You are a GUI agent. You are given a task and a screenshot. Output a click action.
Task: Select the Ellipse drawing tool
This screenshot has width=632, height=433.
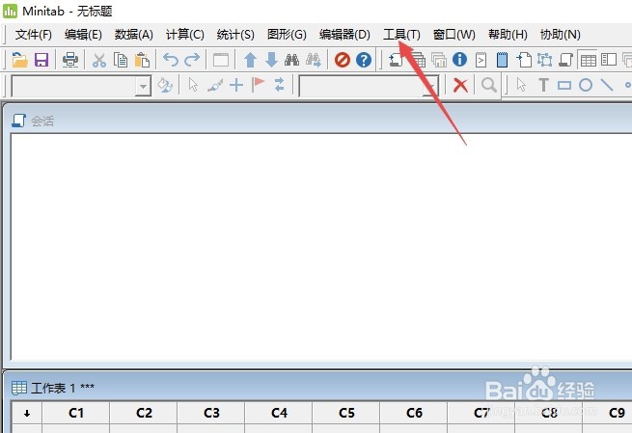(x=586, y=85)
